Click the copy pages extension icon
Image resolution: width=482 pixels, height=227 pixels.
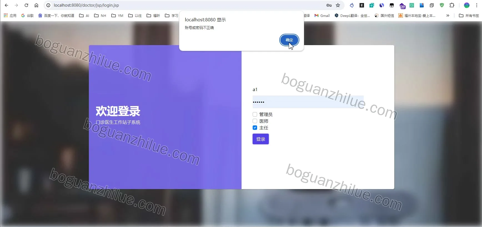point(432,5)
